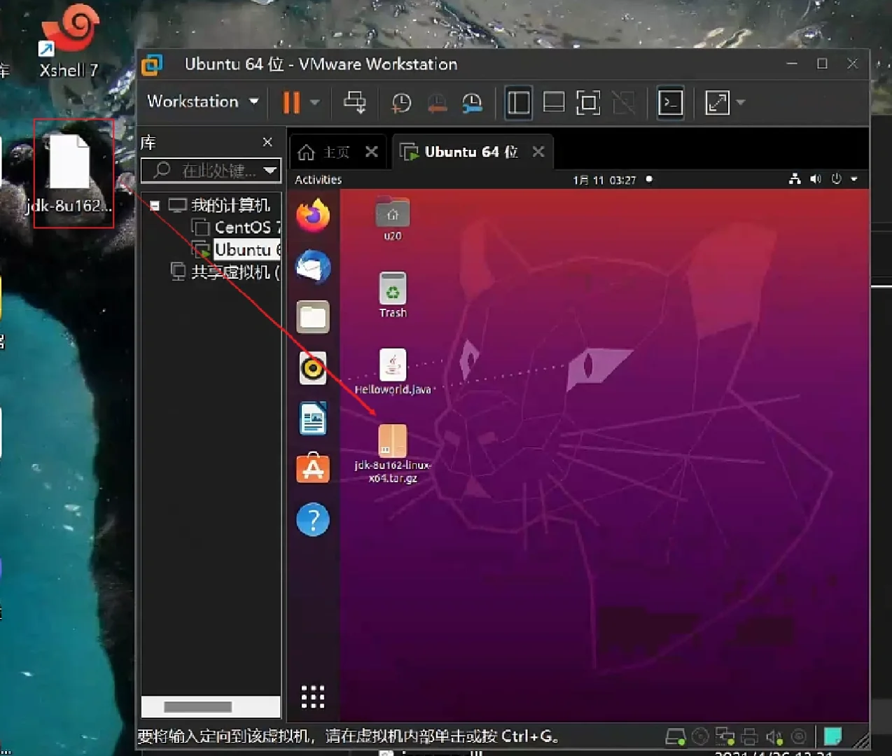
Task: Toggle the thumbnail bar view icon
Action: point(554,103)
